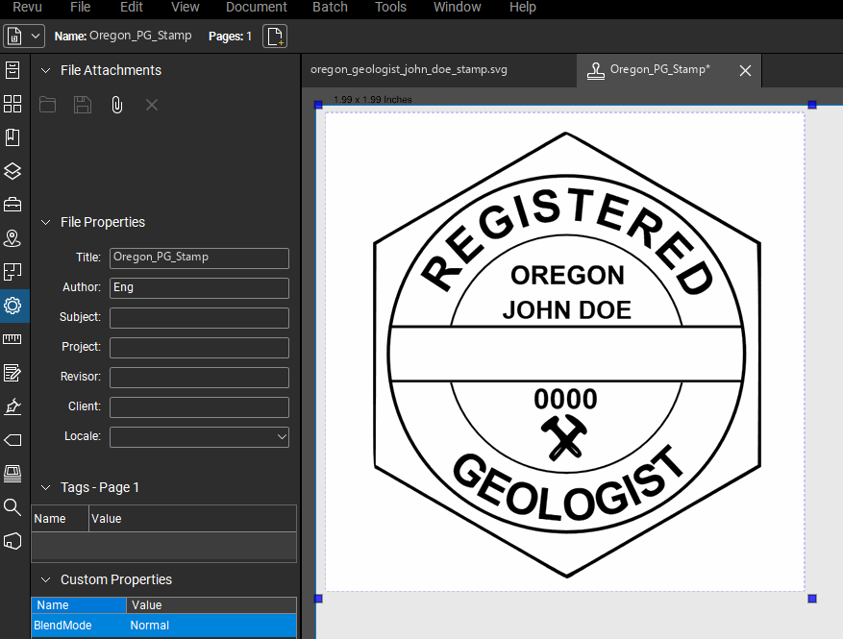Open the Document menu

pyautogui.click(x=257, y=7)
